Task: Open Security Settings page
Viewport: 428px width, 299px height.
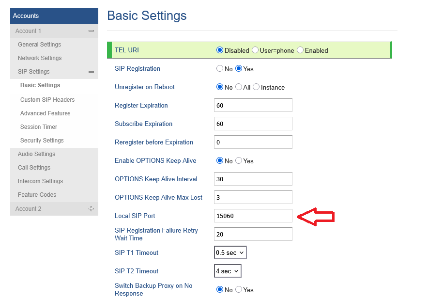Action: (x=42, y=141)
